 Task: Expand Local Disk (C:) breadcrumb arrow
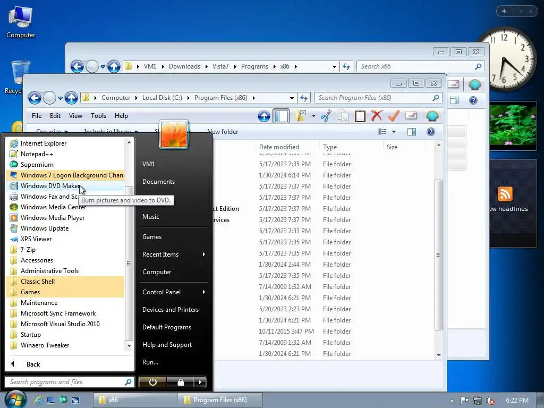tap(189, 98)
